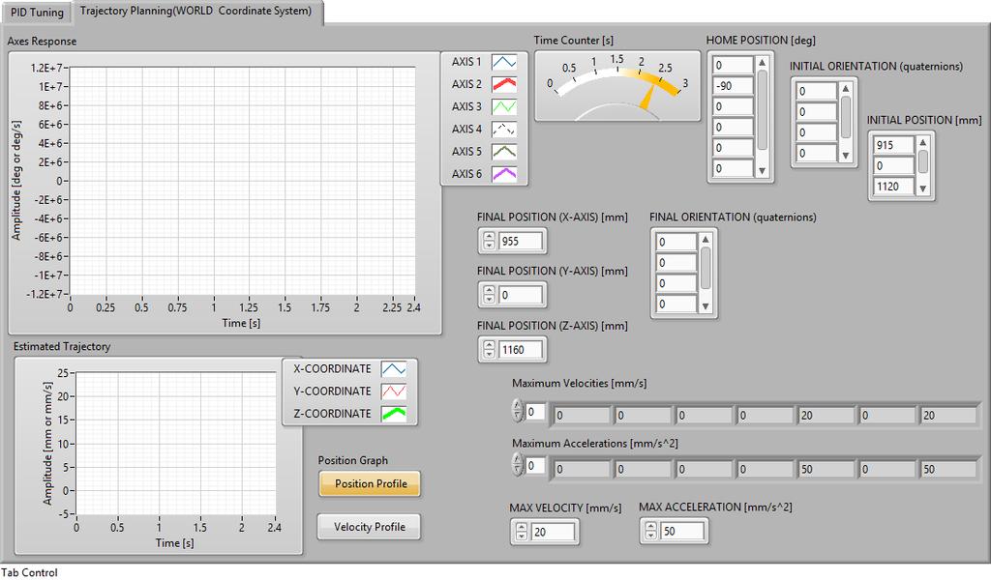Click the Estimated Trajectory graph plot area
Screen dimensions: 991x580
coord(176,444)
